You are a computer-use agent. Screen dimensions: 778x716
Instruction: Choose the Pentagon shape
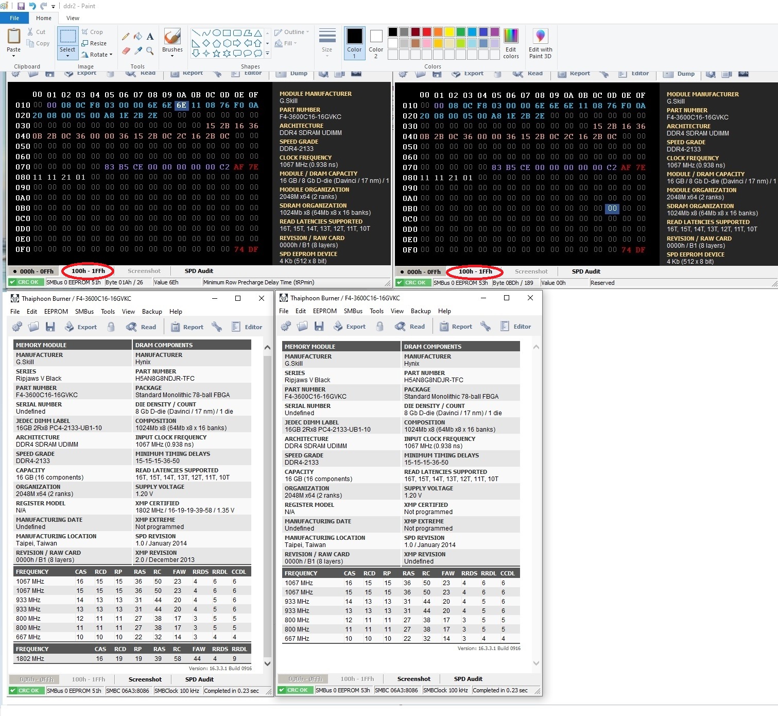tap(217, 43)
